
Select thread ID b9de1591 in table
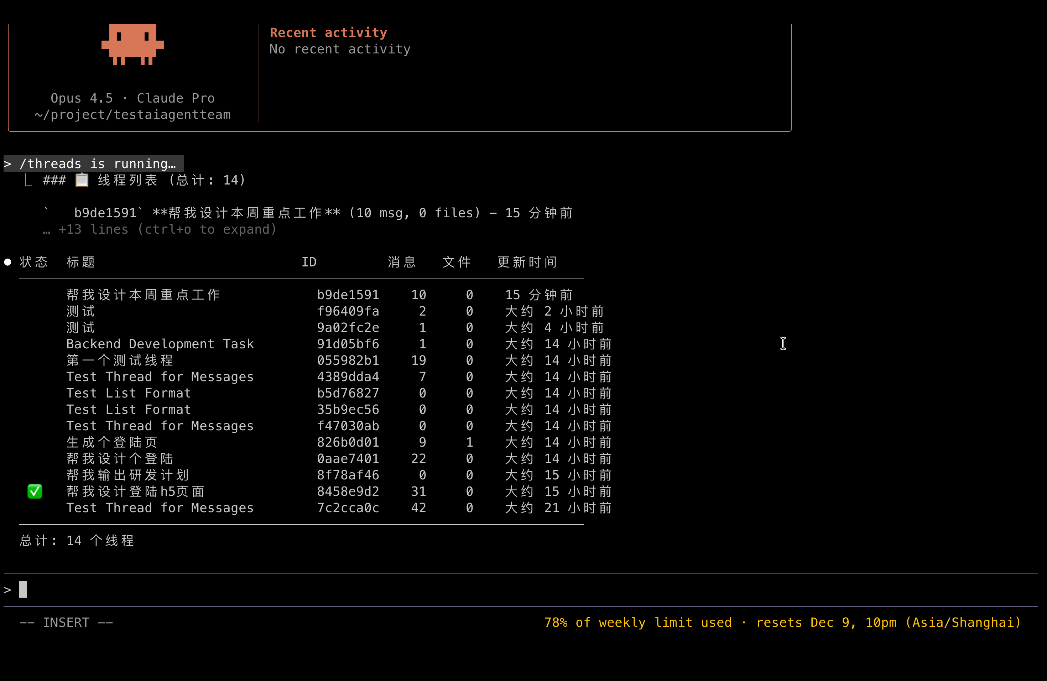point(348,295)
